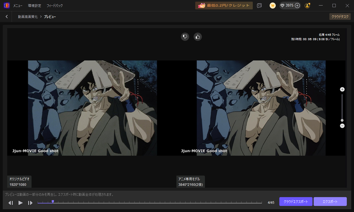The image size is (354, 212).
Task: Select プレビュー breadcrumb text
Action: 50,16
